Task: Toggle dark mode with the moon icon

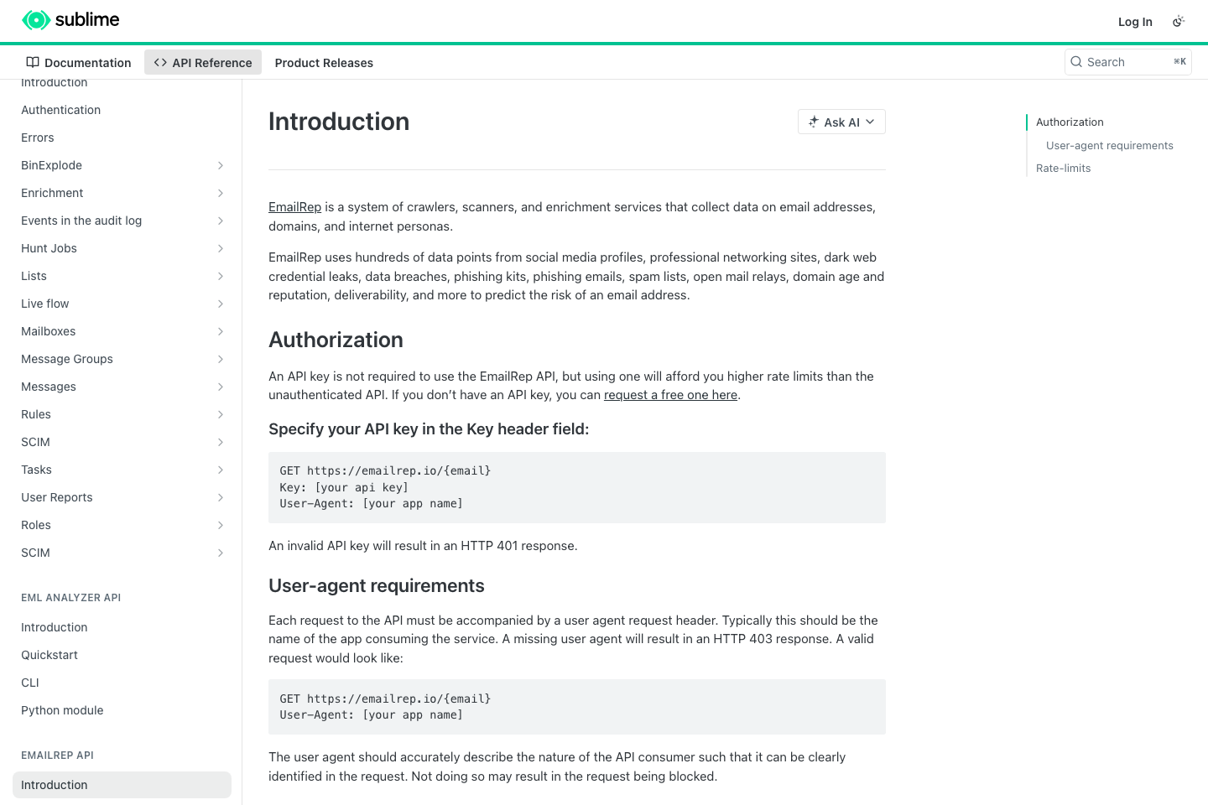Action: (x=1179, y=21)
